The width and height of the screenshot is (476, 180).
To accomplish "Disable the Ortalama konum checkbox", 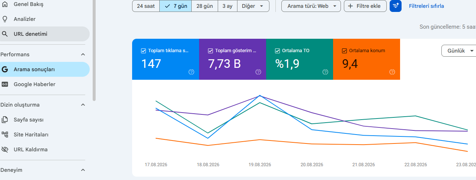I will tap(344, 51).
